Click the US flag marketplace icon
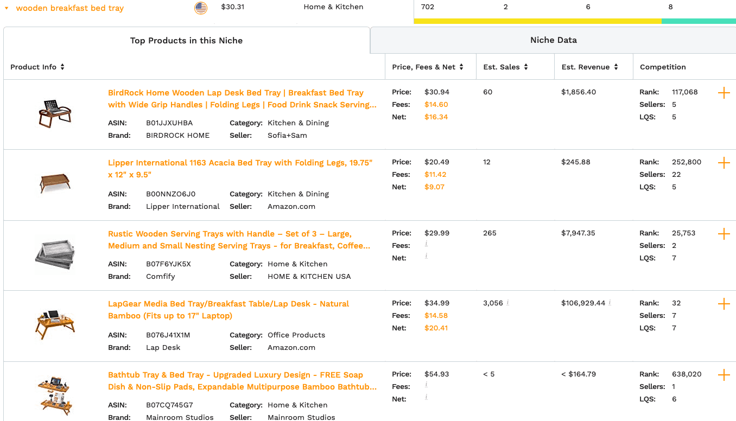The image size is (736, 421). click(201, 8)
